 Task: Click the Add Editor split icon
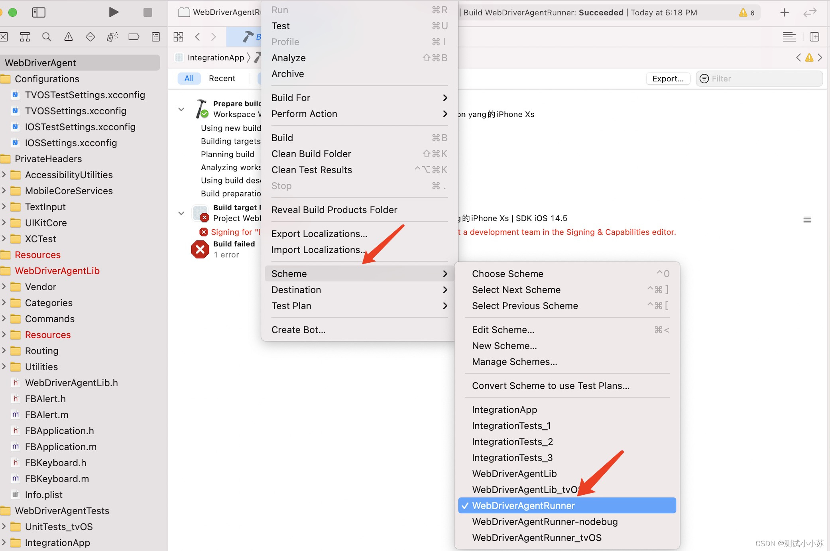(x=814, y=37)
